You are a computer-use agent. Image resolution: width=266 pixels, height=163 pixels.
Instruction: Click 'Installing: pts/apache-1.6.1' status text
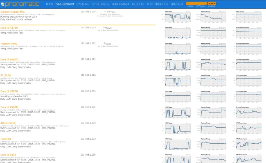[x=14, y=96]
